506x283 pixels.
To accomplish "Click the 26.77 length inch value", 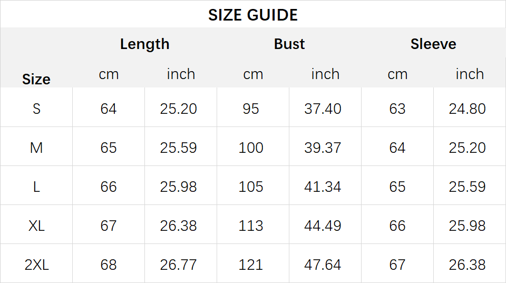I will point(179,265).
